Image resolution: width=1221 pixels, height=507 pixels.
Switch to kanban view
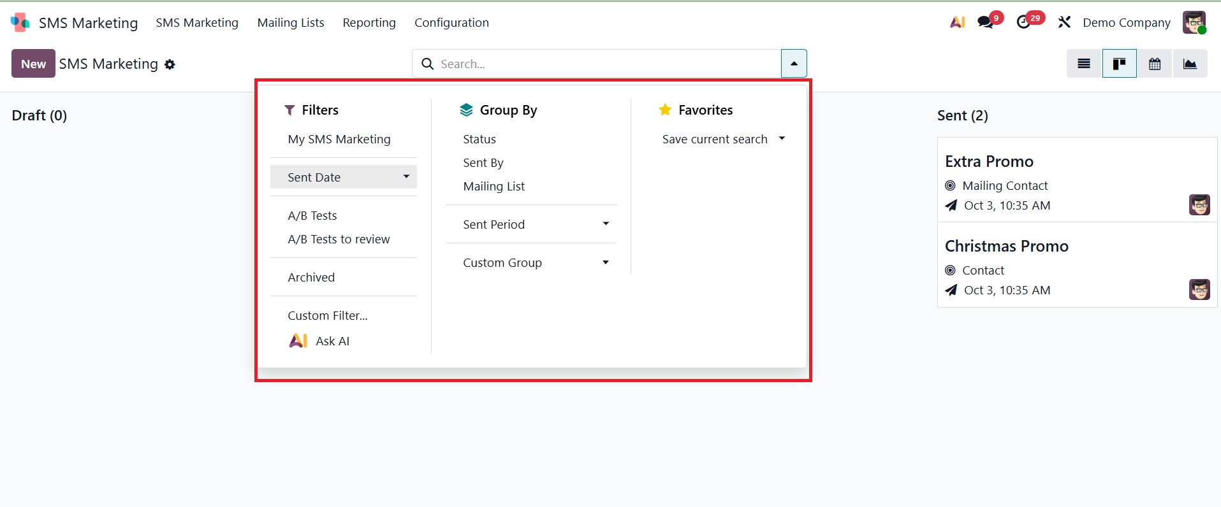click(x=1119, y=64)
